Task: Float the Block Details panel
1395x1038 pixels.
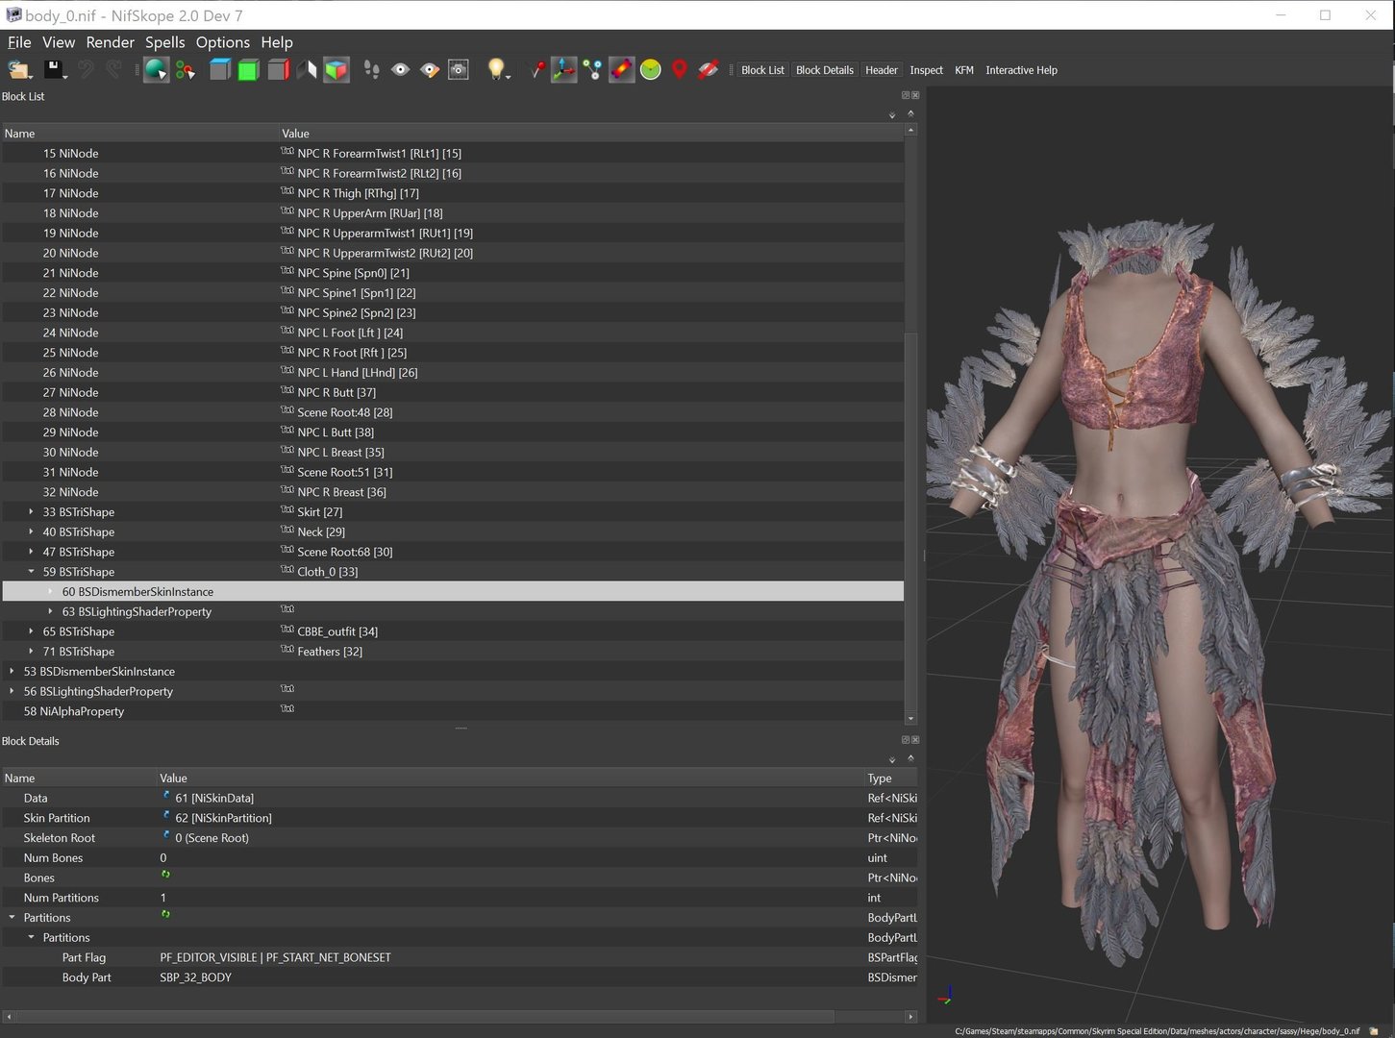Action: (x=905, y=740)
